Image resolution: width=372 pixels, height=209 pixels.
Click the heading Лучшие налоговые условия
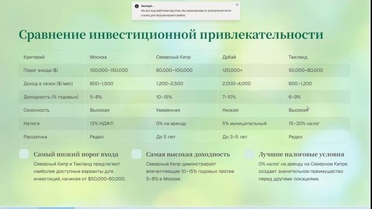[x=301, y=154]
